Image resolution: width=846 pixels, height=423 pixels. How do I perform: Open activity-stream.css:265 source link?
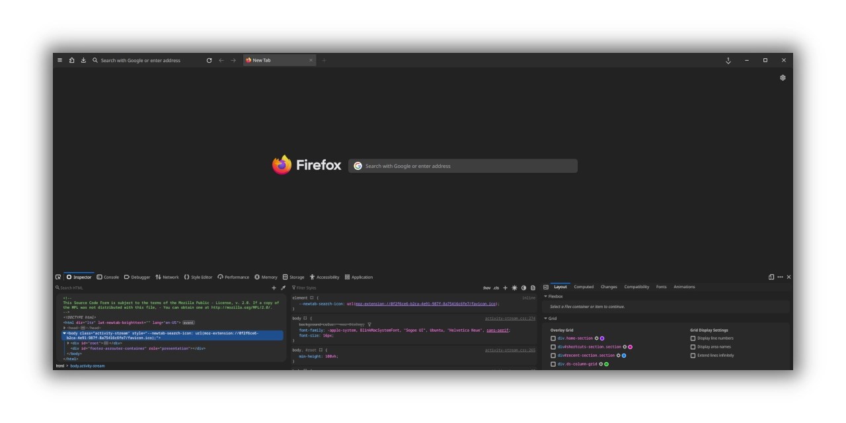coord(510,350)
